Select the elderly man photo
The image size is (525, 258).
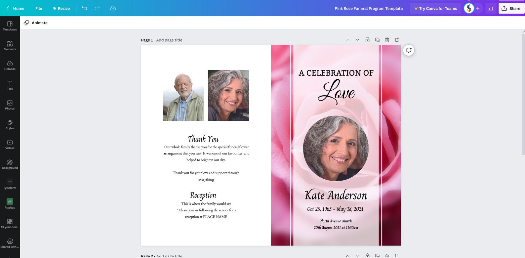coord(184,95)
